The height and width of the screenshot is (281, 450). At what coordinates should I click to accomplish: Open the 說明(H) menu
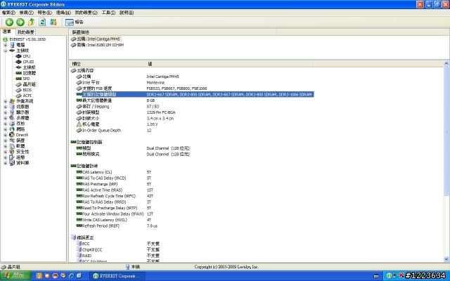127,13
